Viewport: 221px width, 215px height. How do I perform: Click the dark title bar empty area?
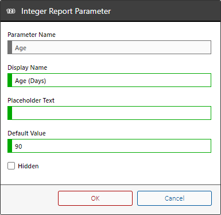(x=165, y=11)
